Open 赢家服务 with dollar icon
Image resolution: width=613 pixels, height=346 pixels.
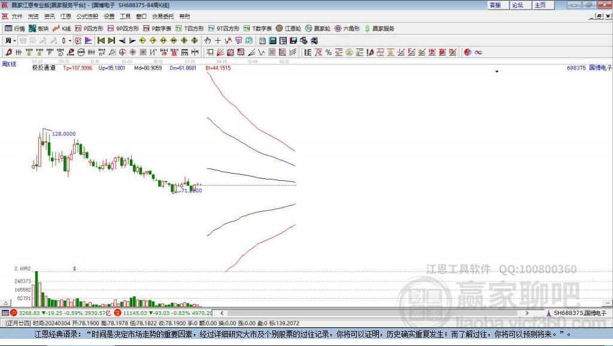[x=380, y=29]
